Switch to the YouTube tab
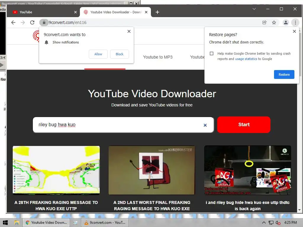 (43, 12)
